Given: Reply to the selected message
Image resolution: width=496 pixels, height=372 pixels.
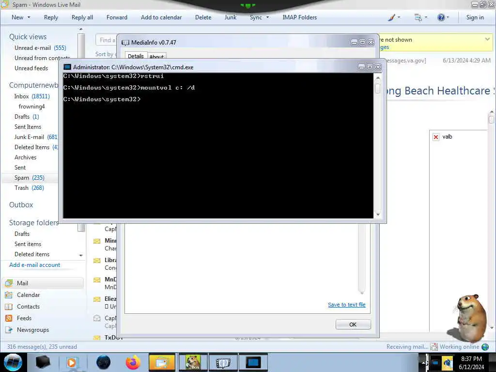Looking at the screenshot, I should (51, 17).
